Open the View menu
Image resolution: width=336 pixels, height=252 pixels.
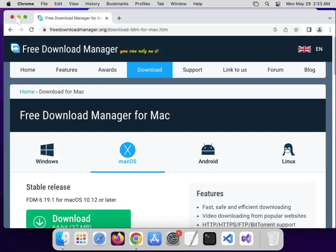pos(74,4)
